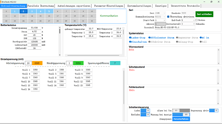Click the Restkapazität value 129490
The image size is (222, 124).
(34, 42)
